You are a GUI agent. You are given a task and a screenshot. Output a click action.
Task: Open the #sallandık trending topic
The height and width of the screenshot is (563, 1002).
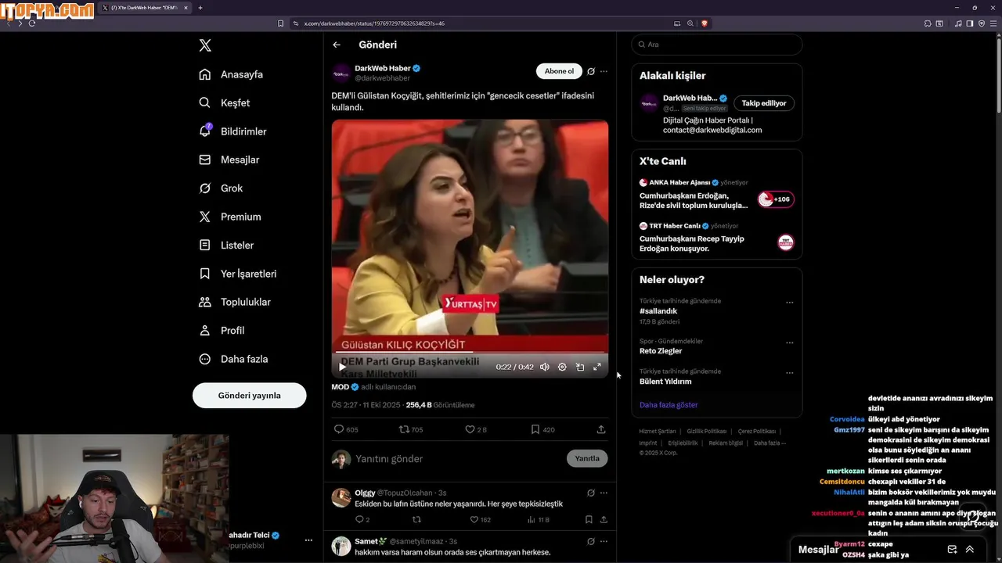658,311
